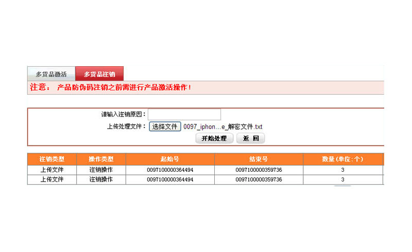412x252 pixels.
Task: Switch to the 多货品激活 tab
Action: click(x=51, y=74)
